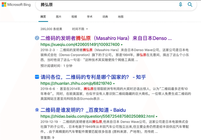Screen dimensions: 201x140
Task: Open the 地图 tab
Action: 121,17
